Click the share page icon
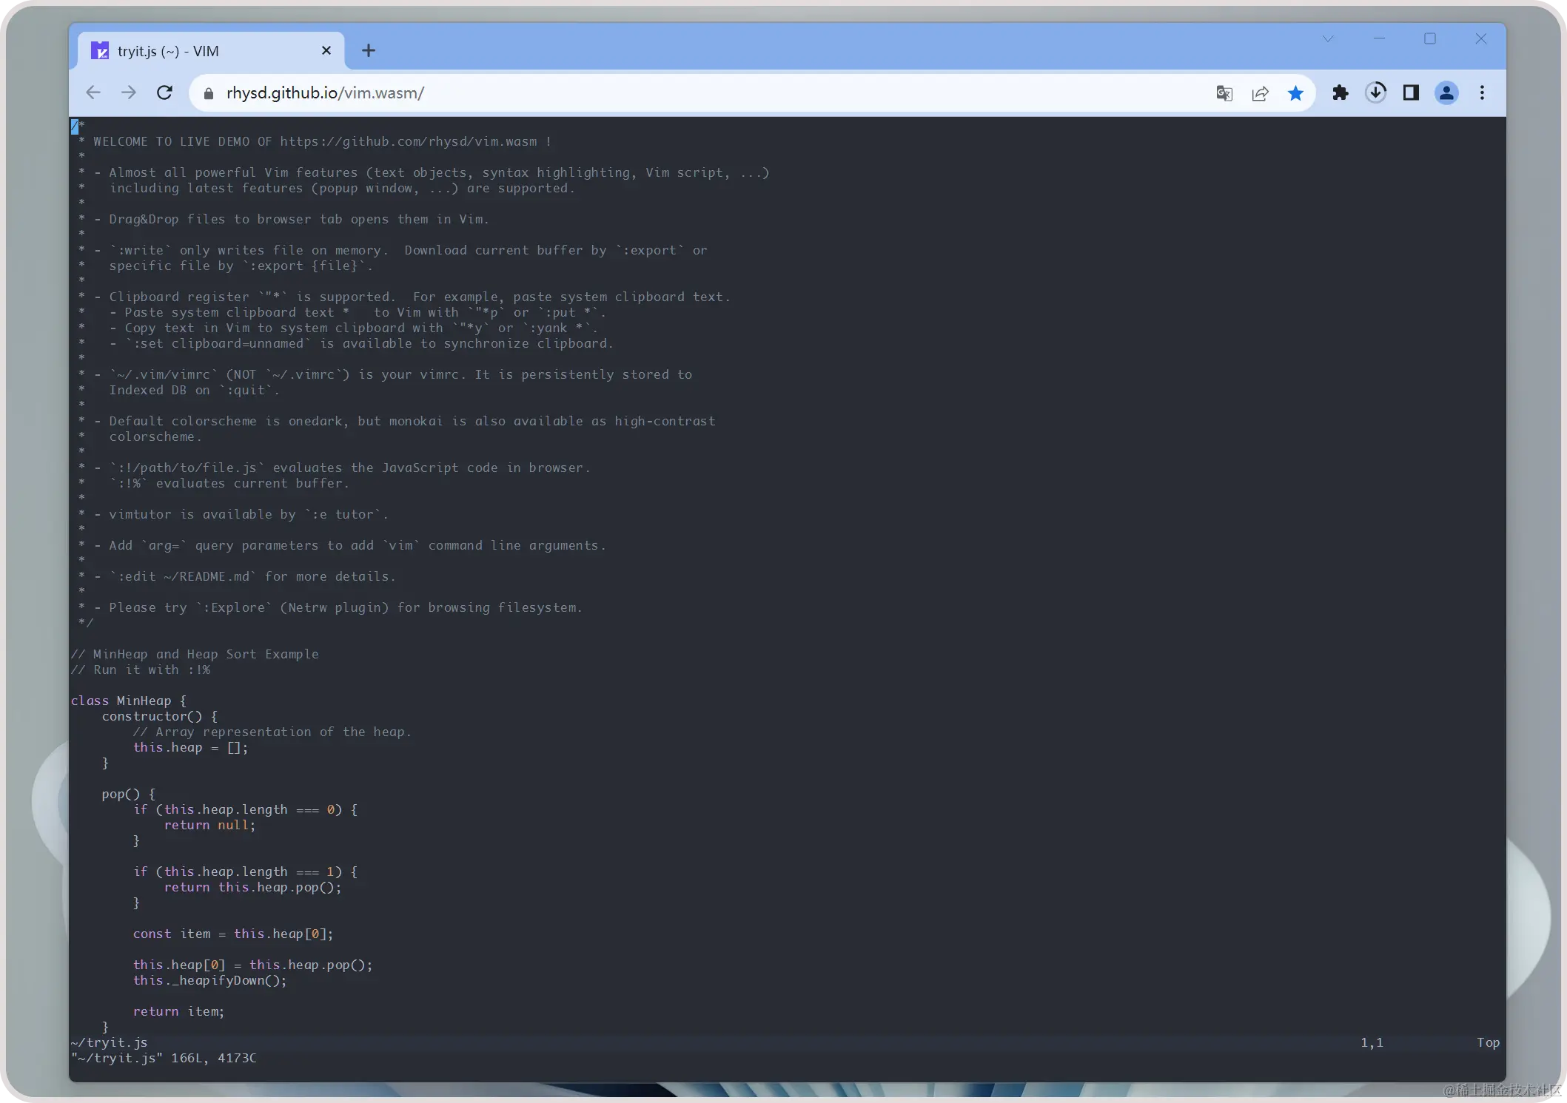This screenshot has width=1567, height=1103. [1261, 93]
